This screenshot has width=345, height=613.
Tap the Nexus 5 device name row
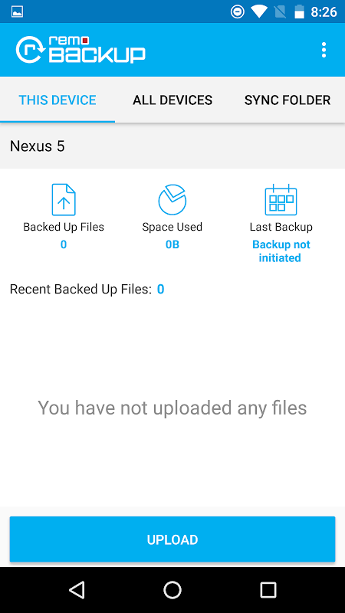tap(172, 146)
